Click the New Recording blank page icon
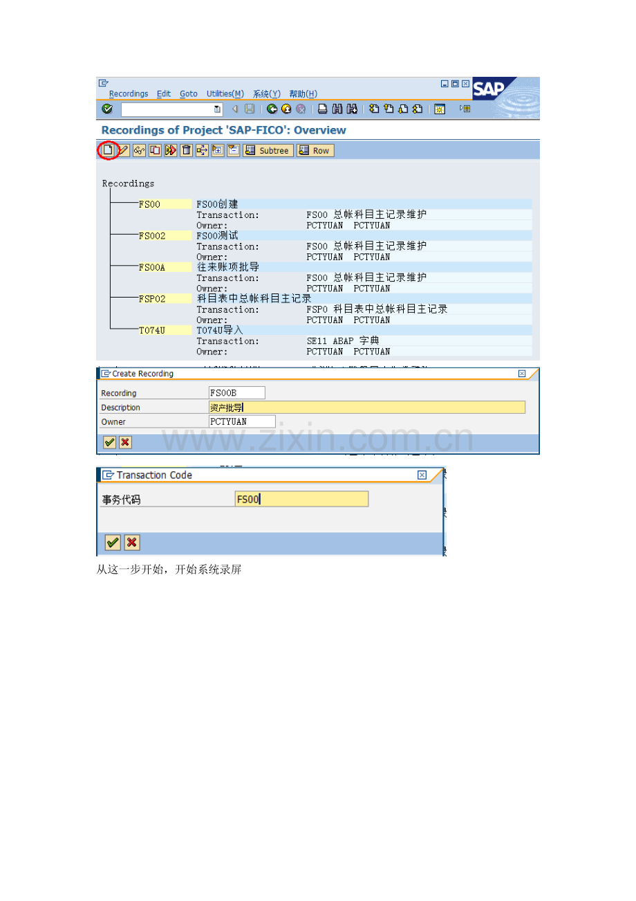This screenshot has height=901, width=636. (x=107, y=150)
